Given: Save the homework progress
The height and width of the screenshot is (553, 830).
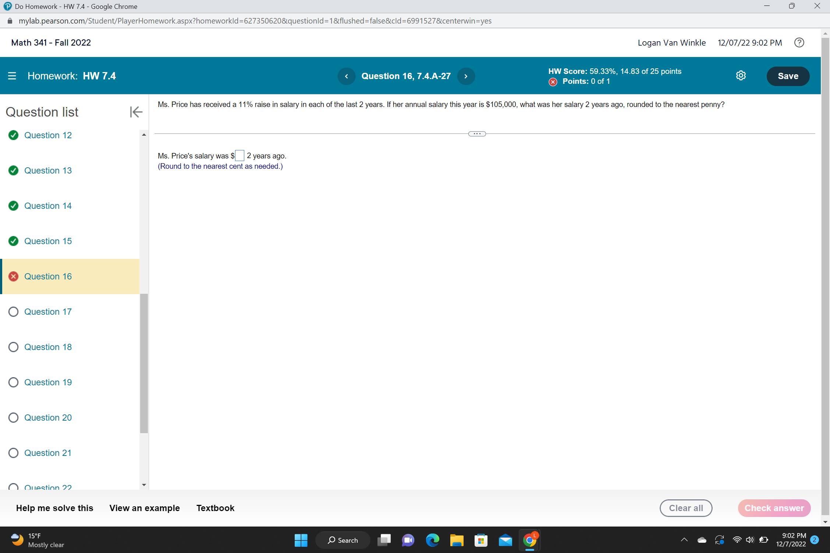Looking at the screenshot, I should pos(788,76).
